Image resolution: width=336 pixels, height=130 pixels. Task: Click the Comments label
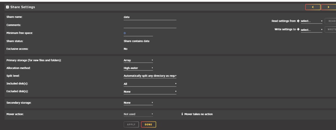[x=14, y=25]
